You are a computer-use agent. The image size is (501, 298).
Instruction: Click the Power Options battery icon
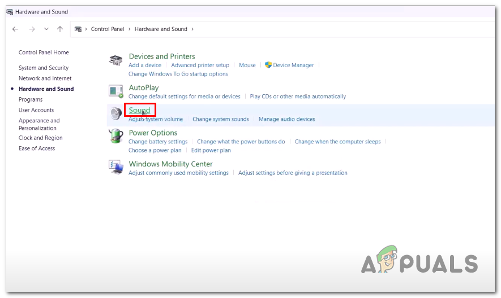point(115,136)
